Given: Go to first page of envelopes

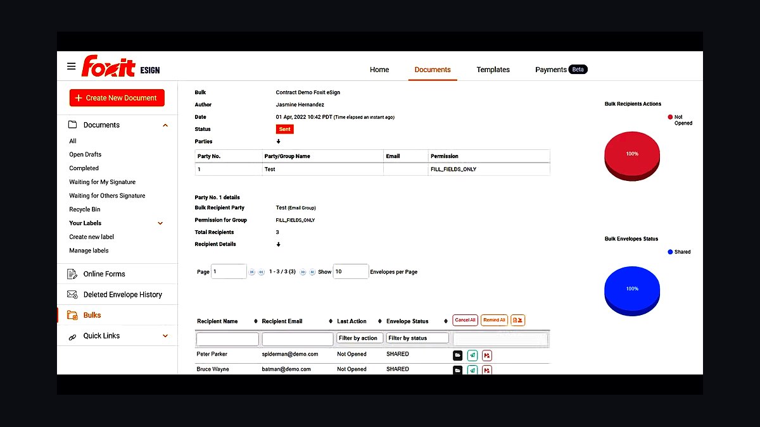Looking at the screenshot, I should click(x=252, y=272).
